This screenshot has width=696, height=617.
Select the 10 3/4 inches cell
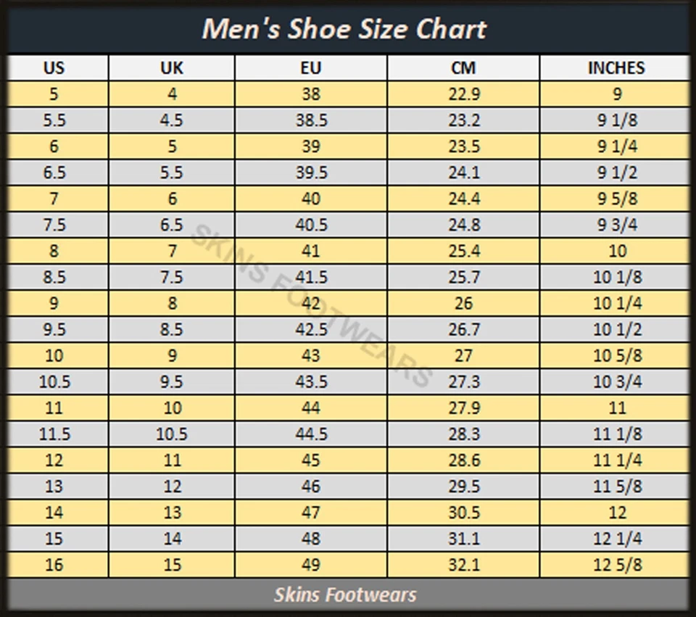(x=617, y=382)
